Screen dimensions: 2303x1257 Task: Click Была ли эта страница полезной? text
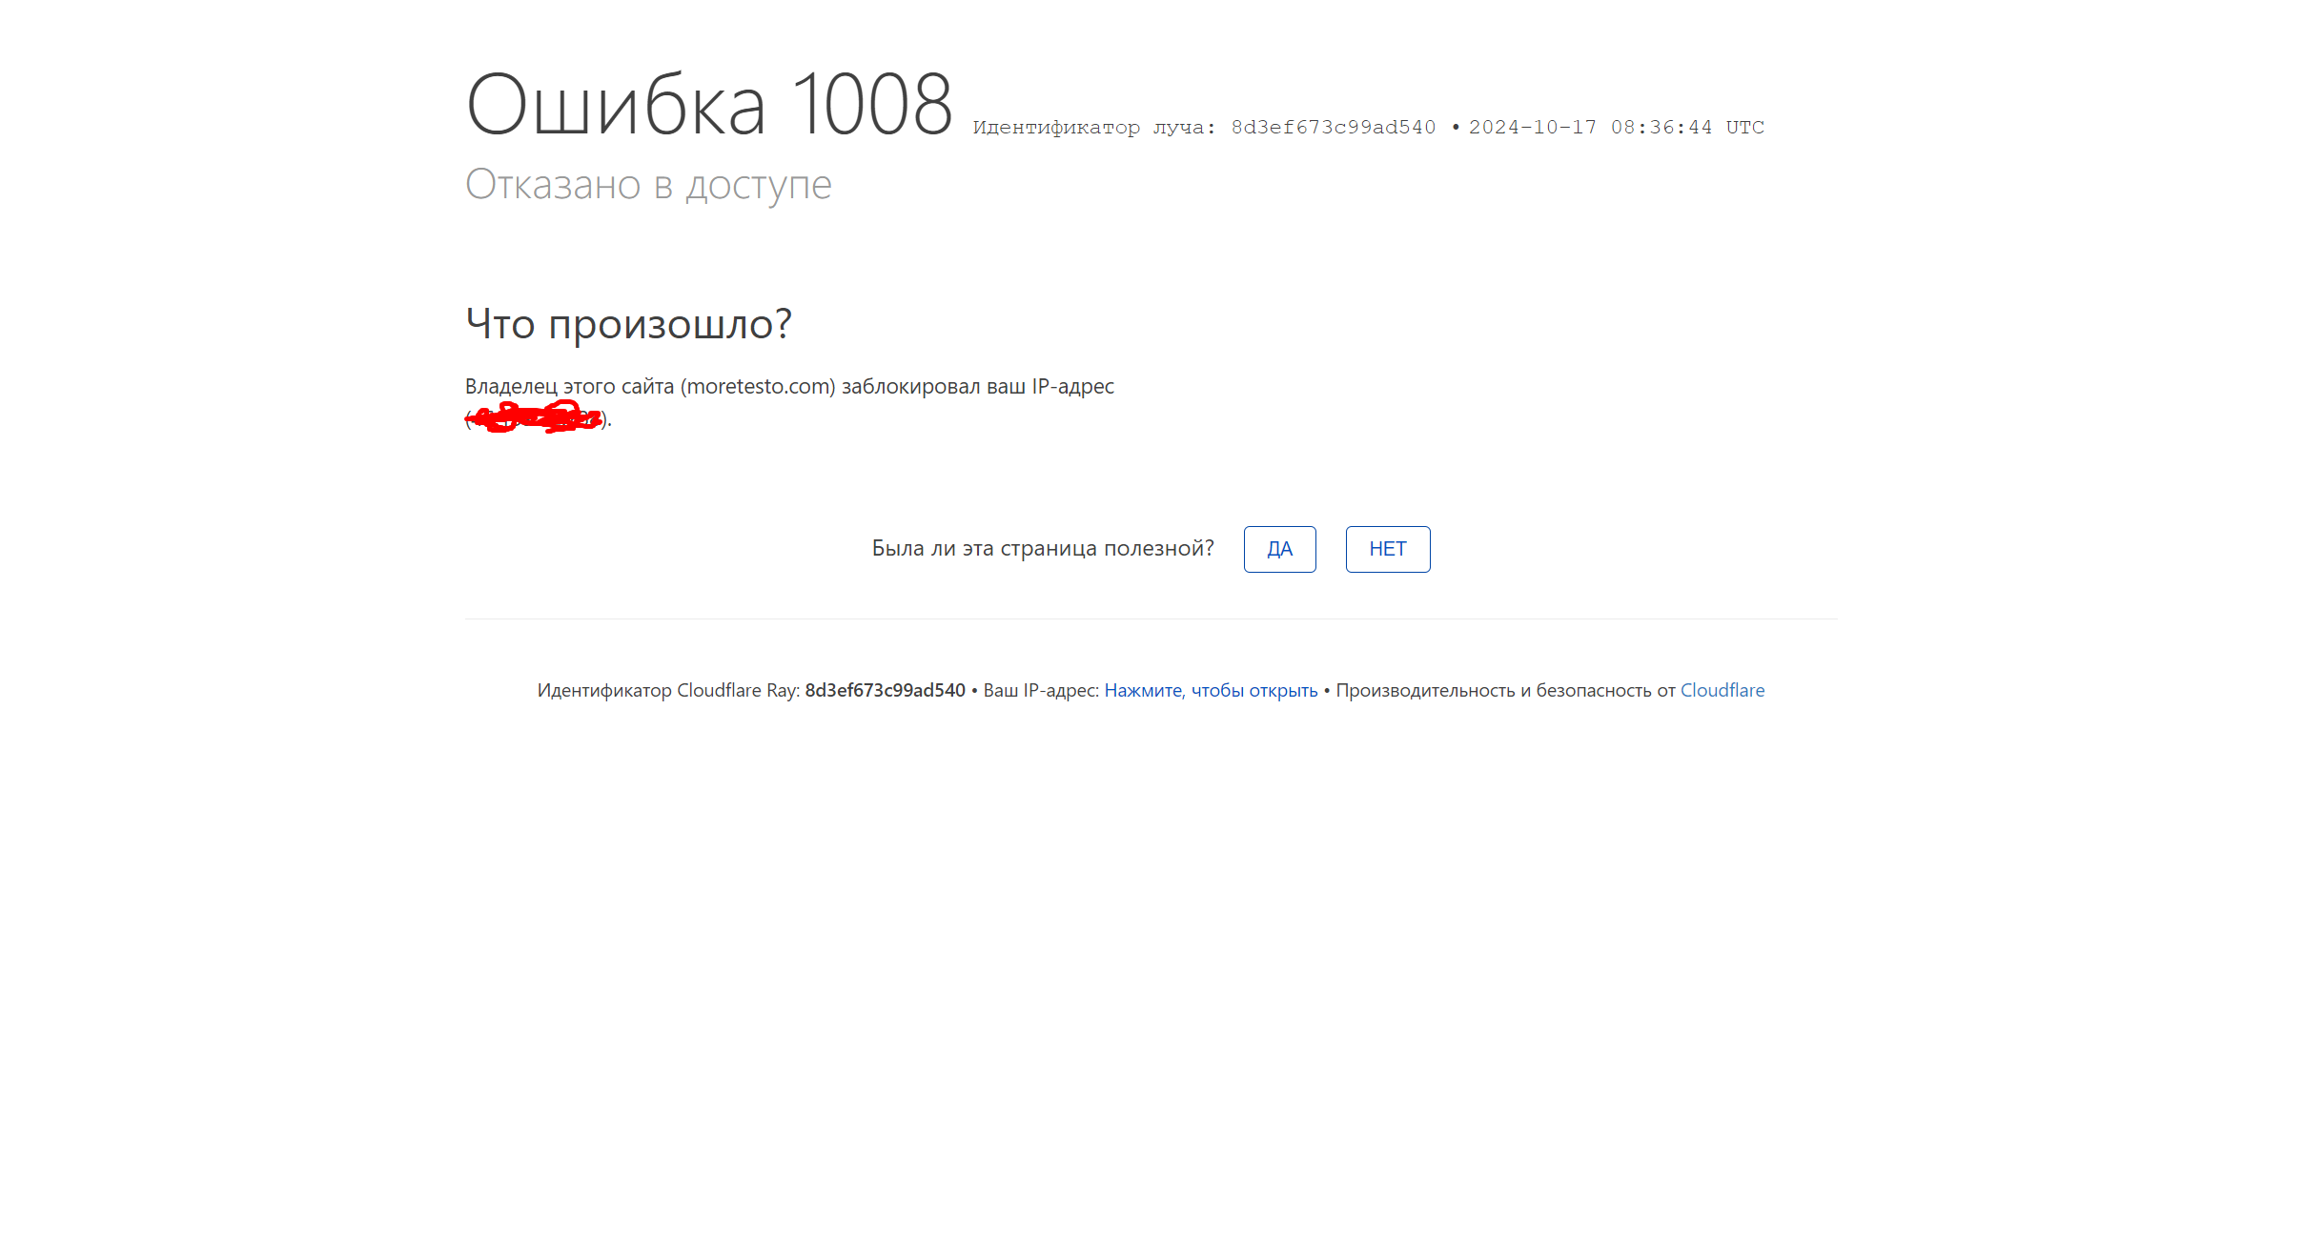pos(1043,548)
